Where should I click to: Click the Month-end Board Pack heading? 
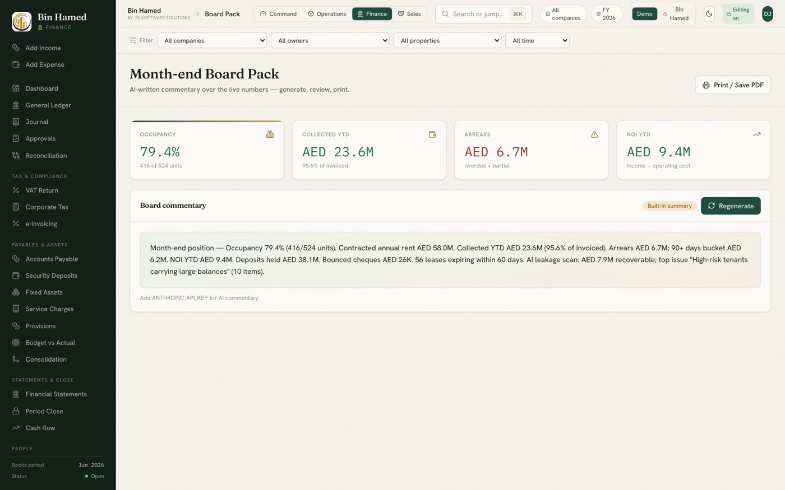click(x=204, y=74)
